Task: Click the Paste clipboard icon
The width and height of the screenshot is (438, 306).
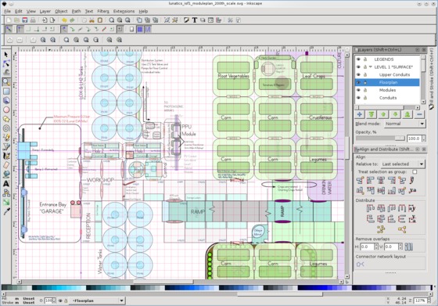Action: 100,20
